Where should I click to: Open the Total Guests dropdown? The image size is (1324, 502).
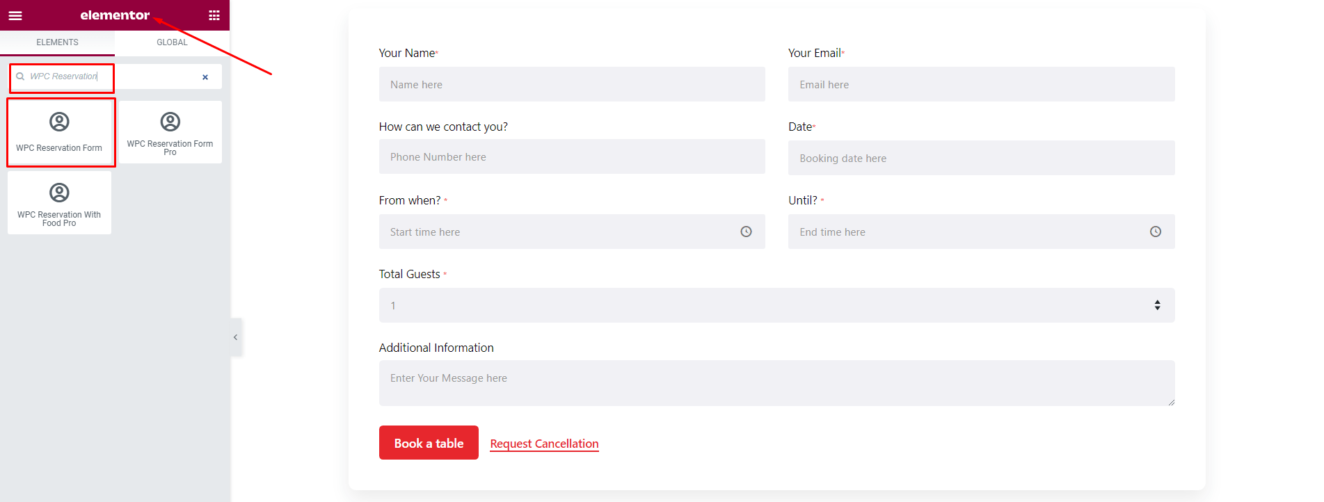tap(776, 305)
